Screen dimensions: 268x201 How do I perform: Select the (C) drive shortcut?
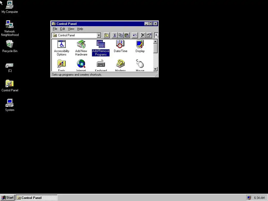10,68
